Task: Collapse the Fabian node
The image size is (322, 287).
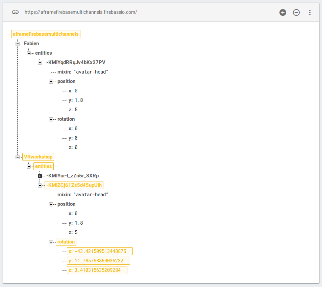Action: pyautogui.click(x=18, y=44)
